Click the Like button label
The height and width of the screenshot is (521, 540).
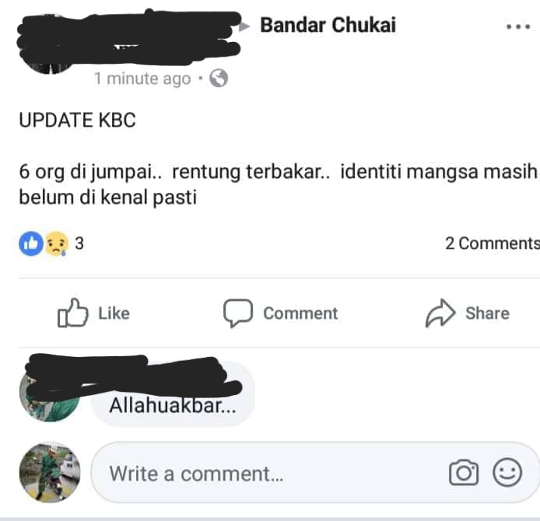coord(114,313)
